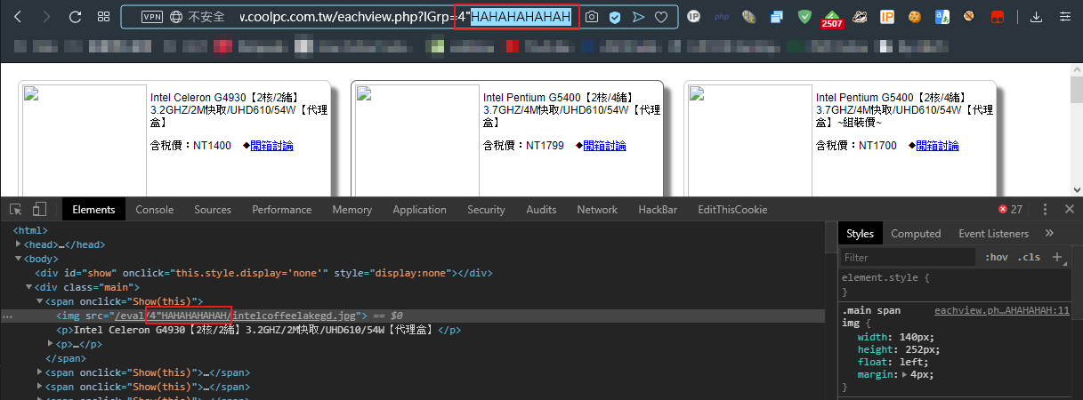Toggle the device toolbar icon
Image resolution: width=1083 pixels, height=400 pixels.
(39, 209)
